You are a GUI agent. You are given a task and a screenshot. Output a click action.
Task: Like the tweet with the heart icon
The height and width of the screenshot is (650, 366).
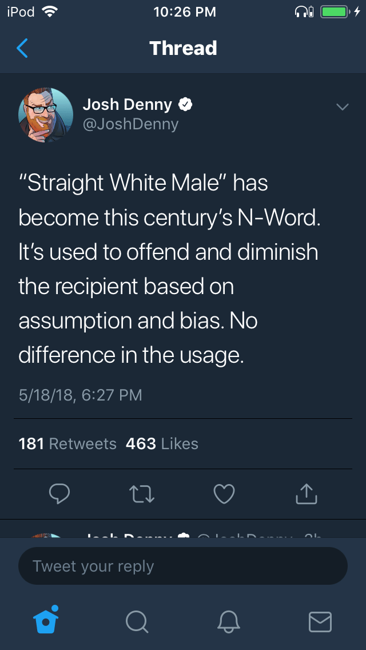(224, 494)
